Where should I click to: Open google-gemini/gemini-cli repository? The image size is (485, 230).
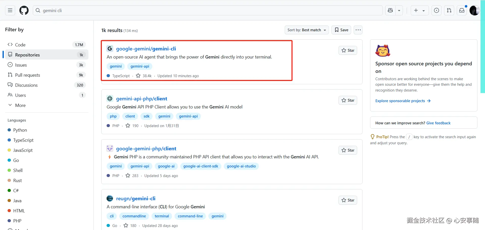(x=146, y=49)
